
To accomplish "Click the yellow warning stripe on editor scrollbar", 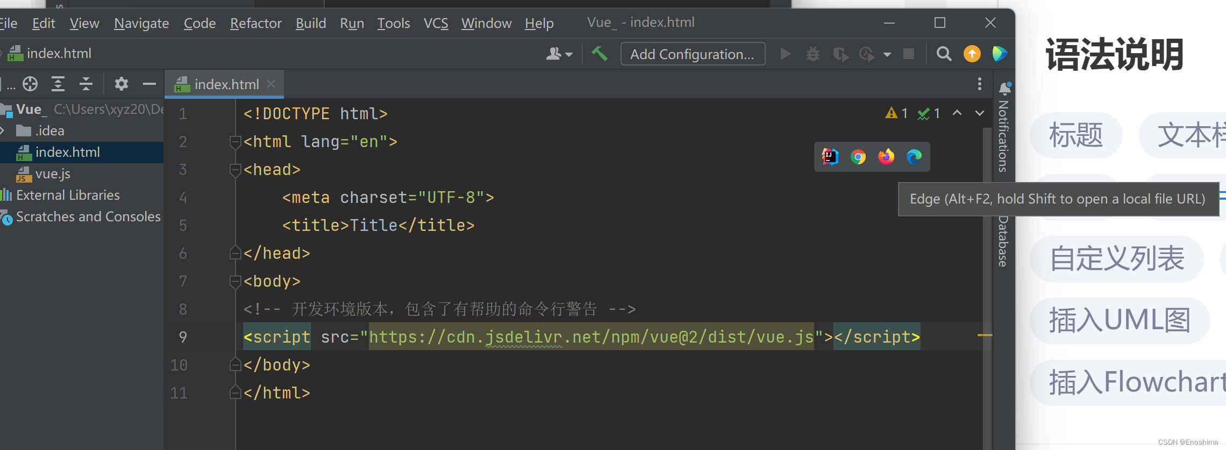I will pos(985,335).
